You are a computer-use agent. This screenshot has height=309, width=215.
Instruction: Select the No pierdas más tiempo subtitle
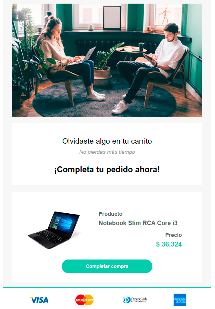107,152
